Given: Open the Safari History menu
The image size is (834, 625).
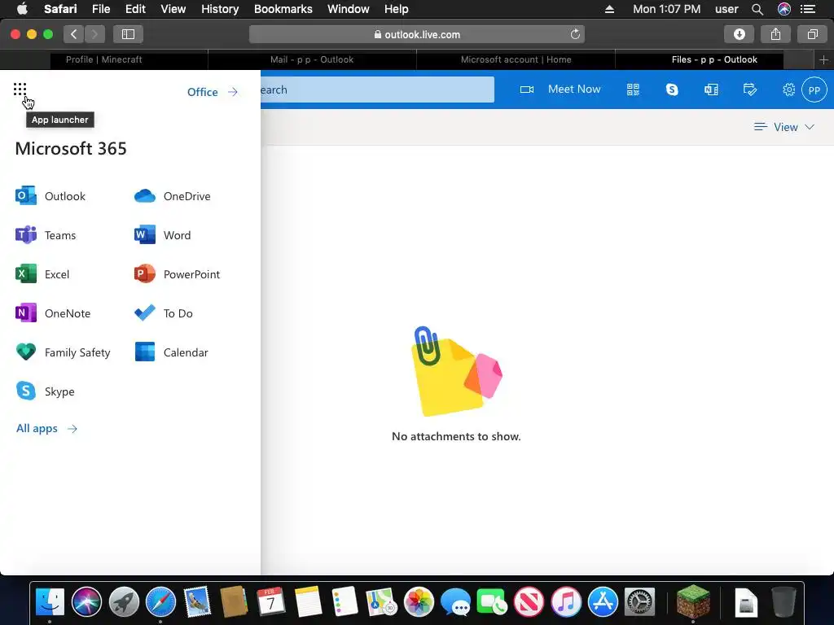Looking at the screenshot, I should coord(220,9).
